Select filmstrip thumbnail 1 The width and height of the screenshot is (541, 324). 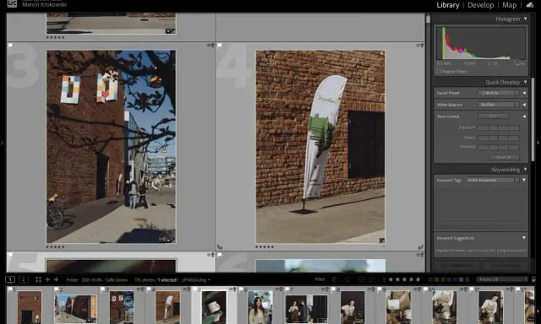[30, 307]
